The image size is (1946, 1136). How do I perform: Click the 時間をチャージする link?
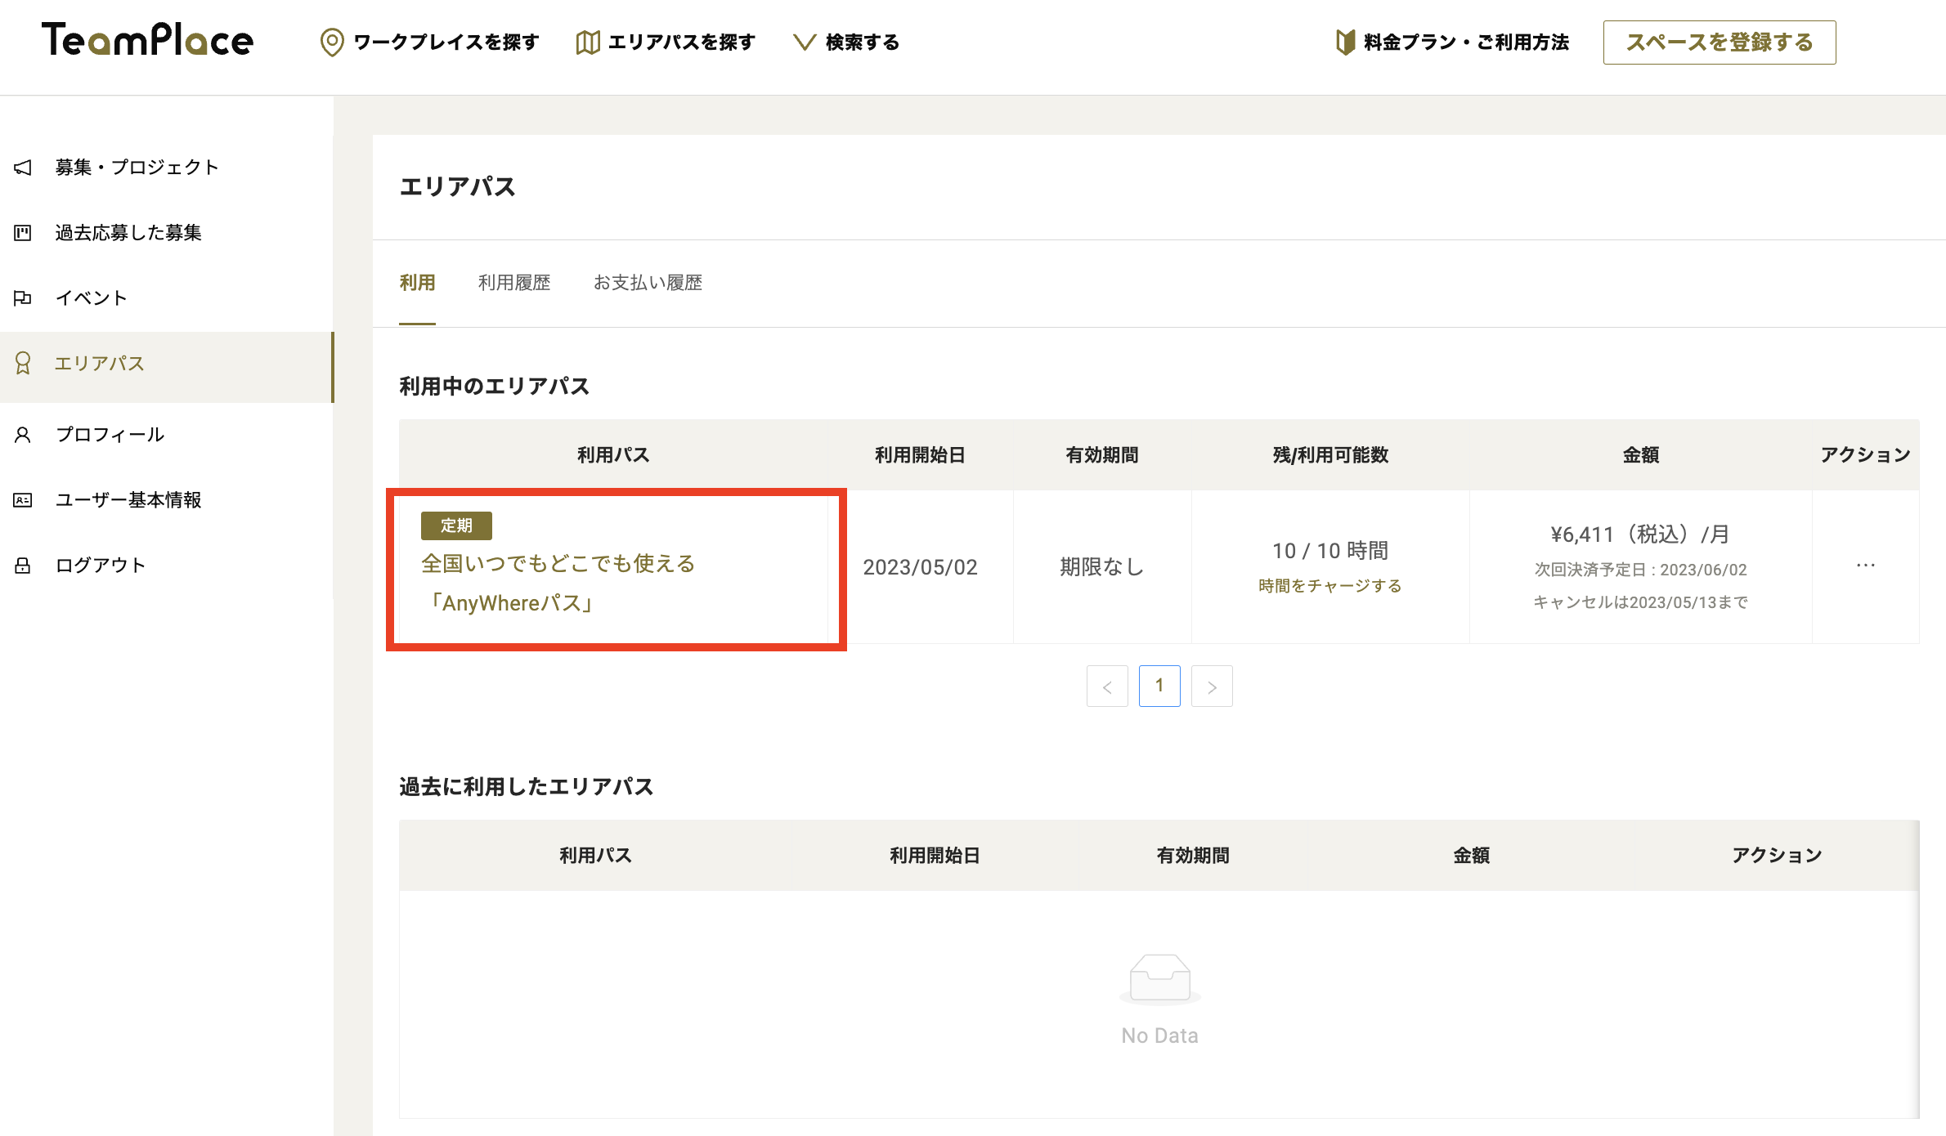1329,586
